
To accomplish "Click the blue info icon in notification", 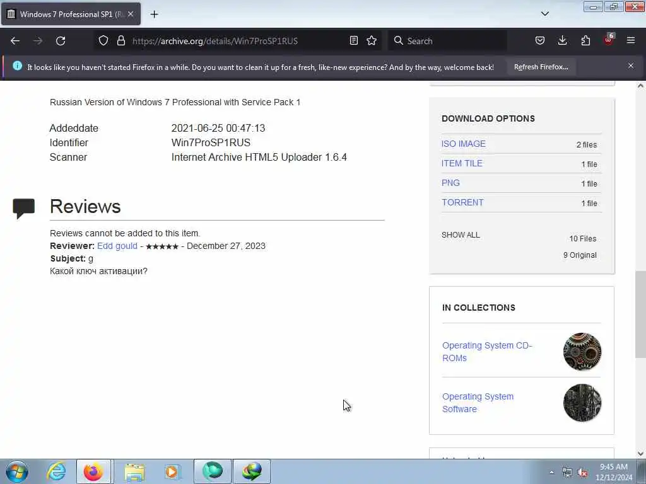I will click(x=17, y=66).
